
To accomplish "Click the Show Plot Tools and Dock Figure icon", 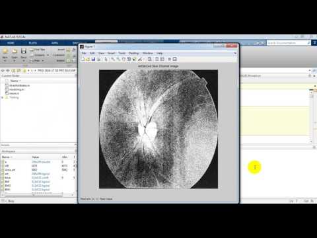I will tap(175, 59).
